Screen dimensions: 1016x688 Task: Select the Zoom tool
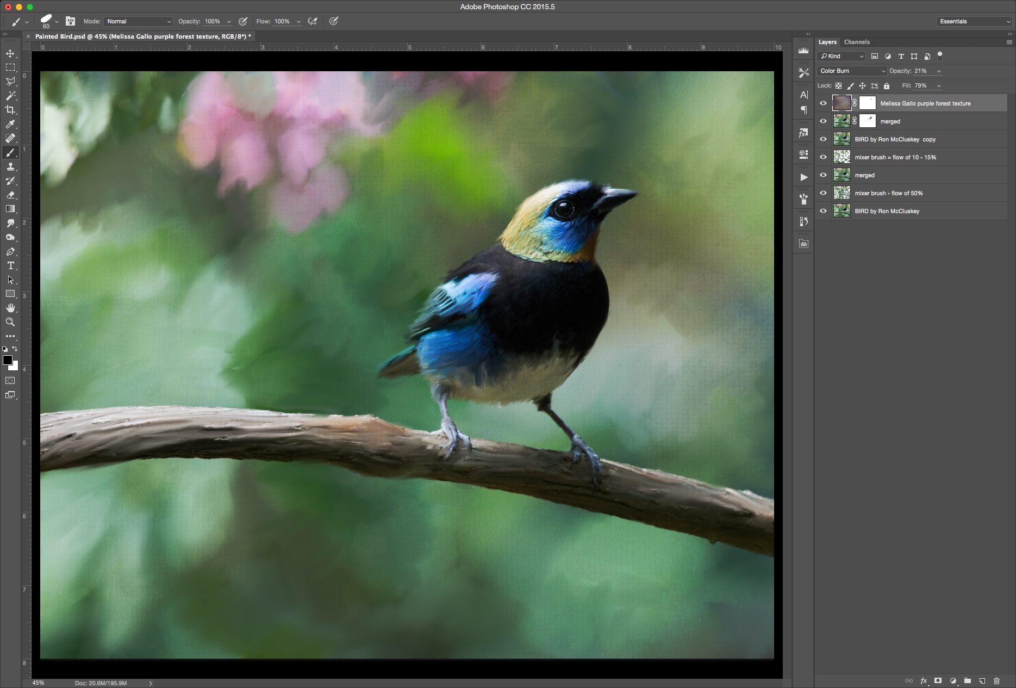click(x=10, y=323)
